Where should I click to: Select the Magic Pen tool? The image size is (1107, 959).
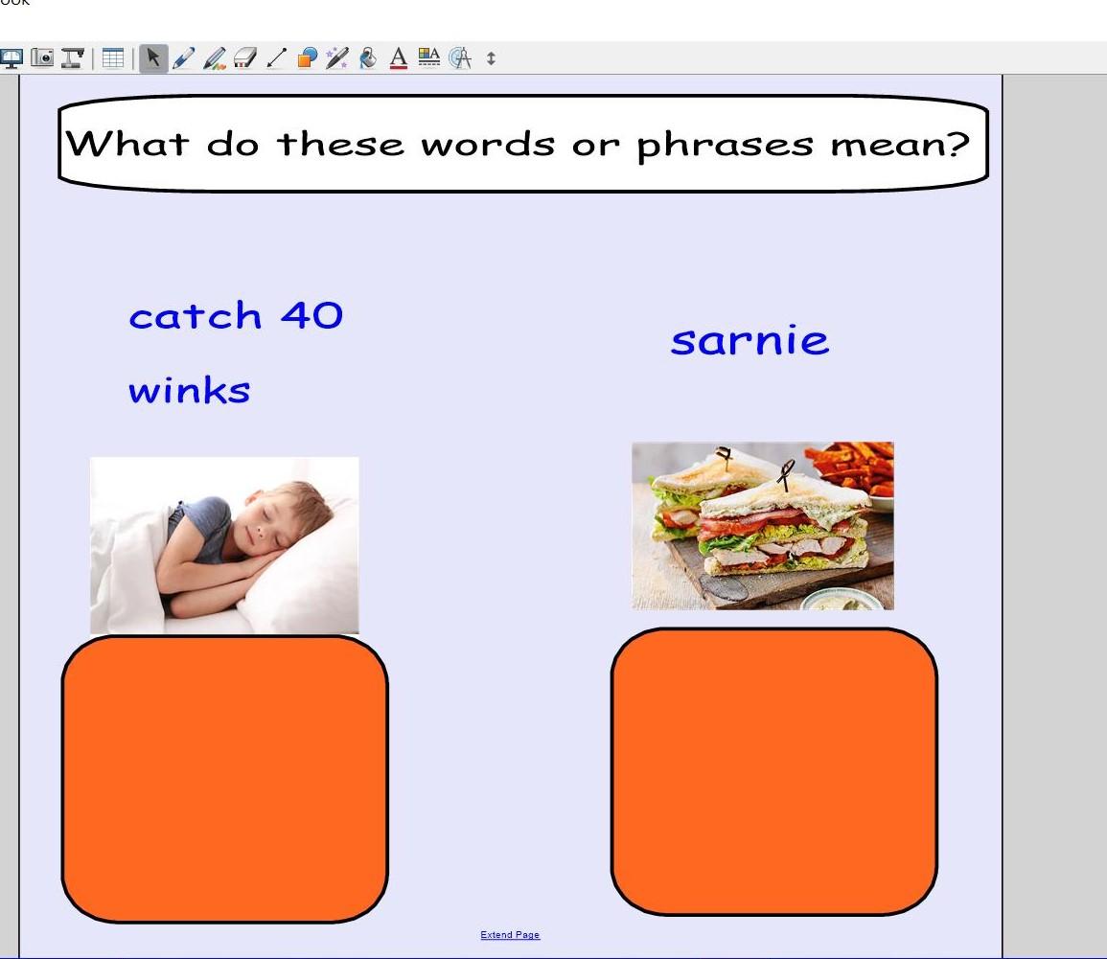(x=337, y=58)
